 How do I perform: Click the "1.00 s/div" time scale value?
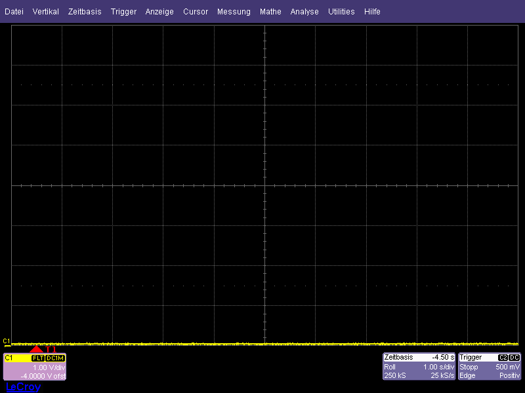click(438, 367)
